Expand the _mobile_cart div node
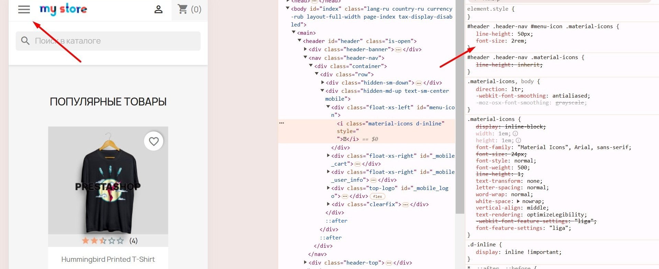The height and width of the screenshot is (269, 659). [328, 156]
